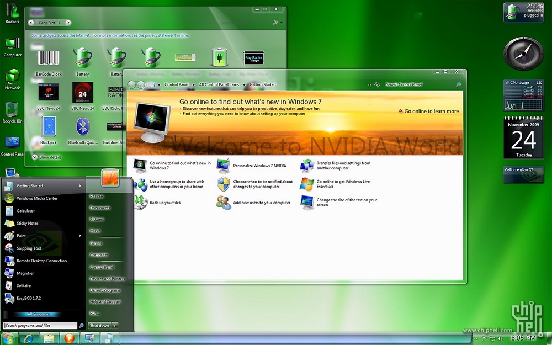Screen dimensions: 552x345
Task: Select Devices and Printers in Start menu
Action: pyautogui.click(x=108, y=279)
